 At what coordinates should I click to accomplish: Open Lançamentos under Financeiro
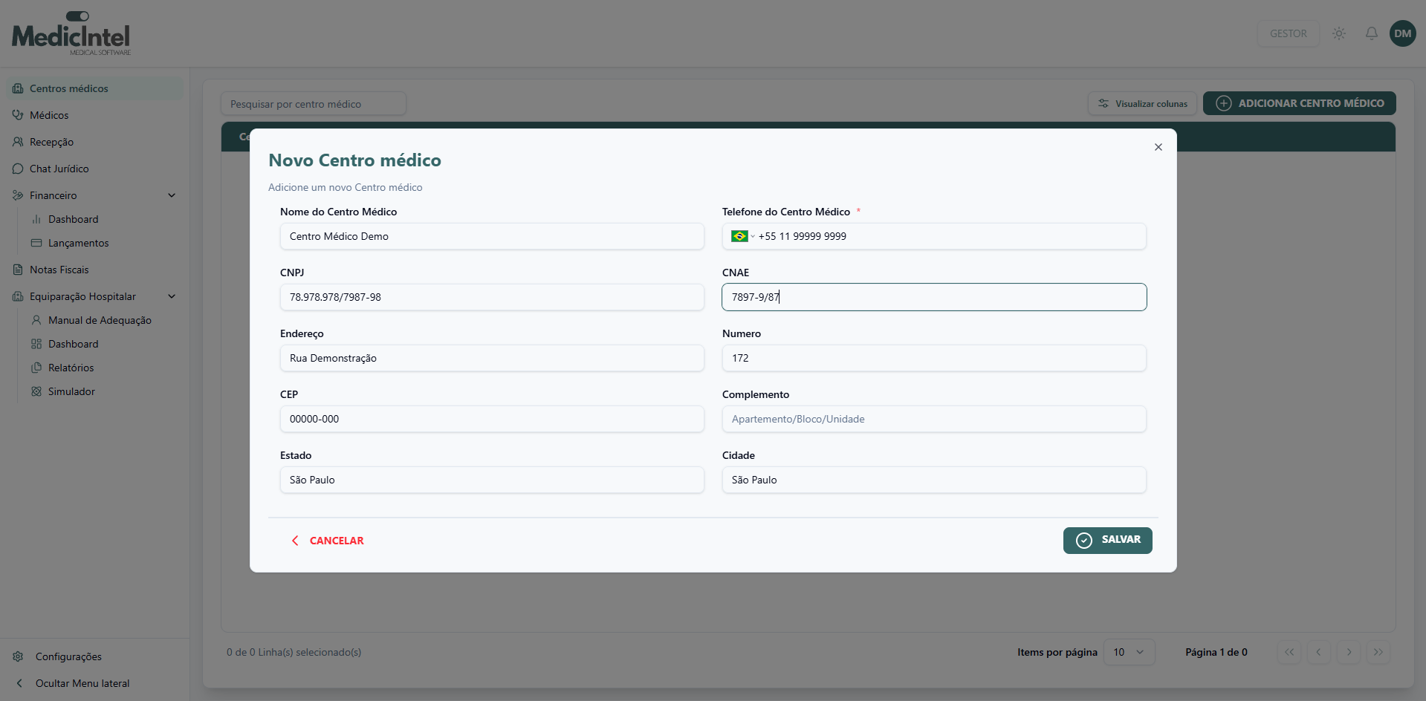click(x=78, y=243)
